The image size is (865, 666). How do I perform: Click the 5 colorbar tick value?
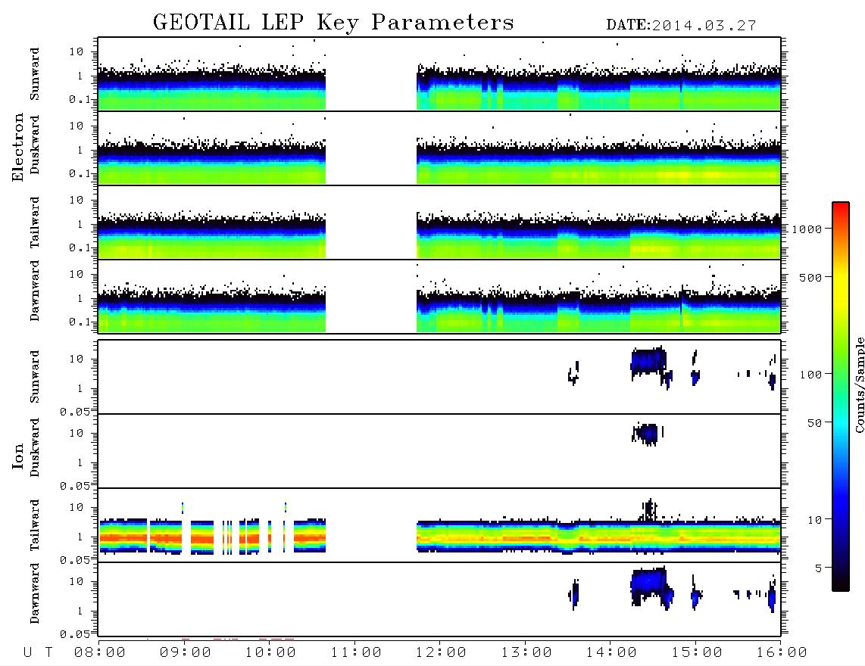(819, 568)
